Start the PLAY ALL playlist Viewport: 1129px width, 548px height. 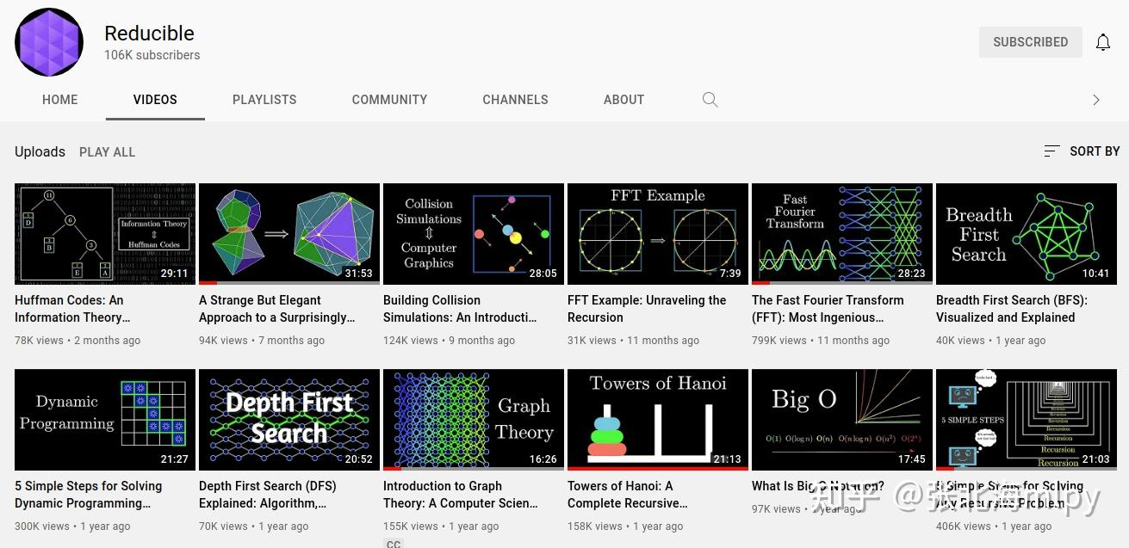(x=107, y=151)
